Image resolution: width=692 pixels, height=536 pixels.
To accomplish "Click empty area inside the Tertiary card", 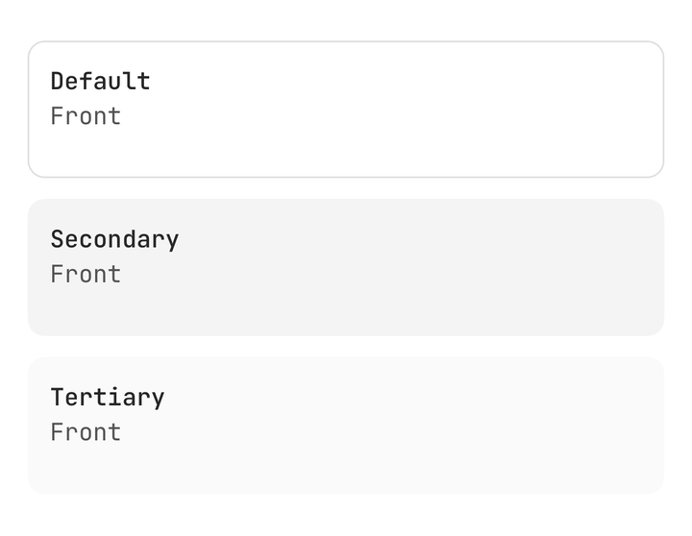I will click(x=397, y=426).
